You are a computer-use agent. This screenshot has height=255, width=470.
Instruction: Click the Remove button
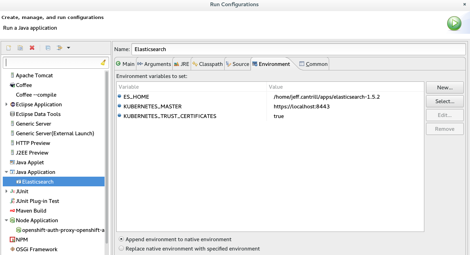coord(445,129)
